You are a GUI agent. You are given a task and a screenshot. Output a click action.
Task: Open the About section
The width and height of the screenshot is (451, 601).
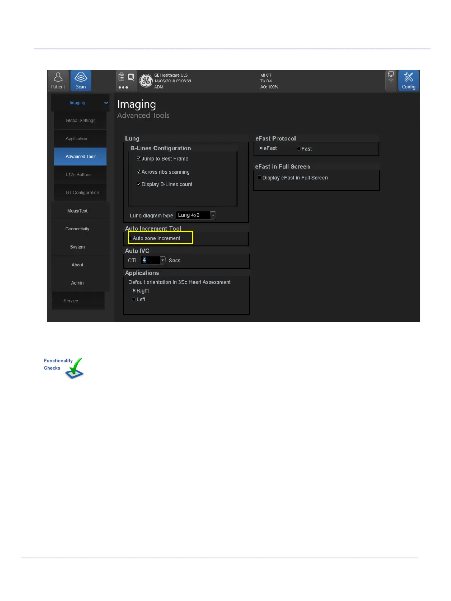click(80, 265)
